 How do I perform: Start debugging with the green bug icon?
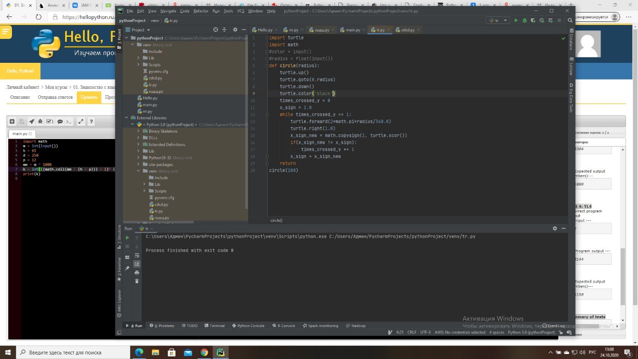pyautogui.click(x=524, y=20)
